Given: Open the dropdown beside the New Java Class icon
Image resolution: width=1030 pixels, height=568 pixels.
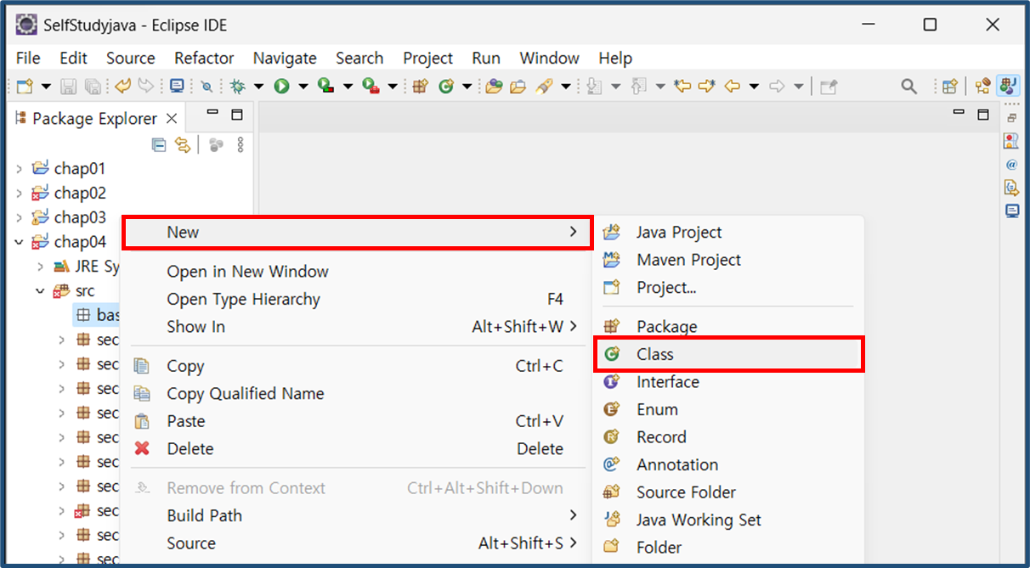Looking at the screenshot, I should [x=467, y=86].
